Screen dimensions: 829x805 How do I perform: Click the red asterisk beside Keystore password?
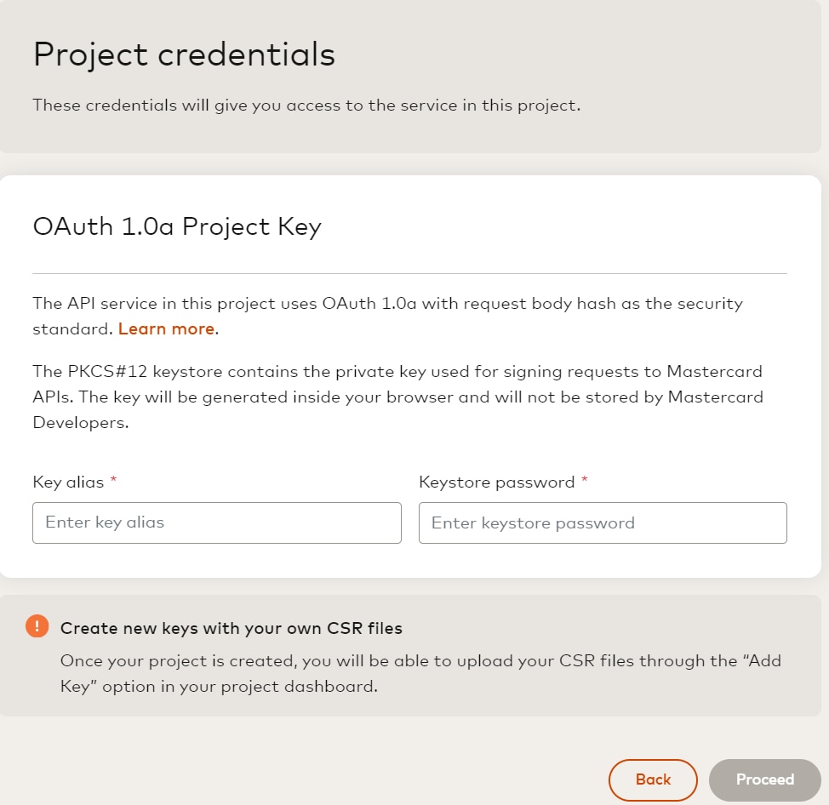pyautogui.click(x=585, y=481)
